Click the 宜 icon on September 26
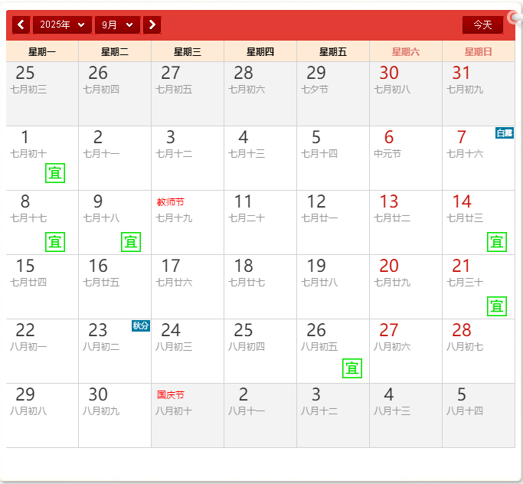 point(352,368)
